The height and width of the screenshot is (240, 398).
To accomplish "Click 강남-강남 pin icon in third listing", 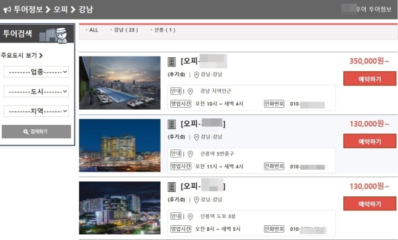I will pyautogui.click(x=196, y=200).
